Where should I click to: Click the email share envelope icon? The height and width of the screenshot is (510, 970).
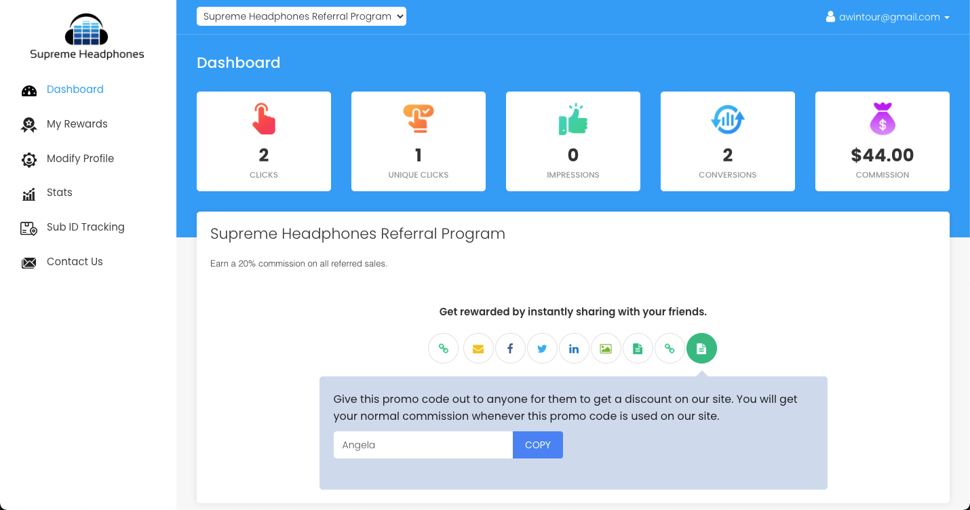point(478,349)
